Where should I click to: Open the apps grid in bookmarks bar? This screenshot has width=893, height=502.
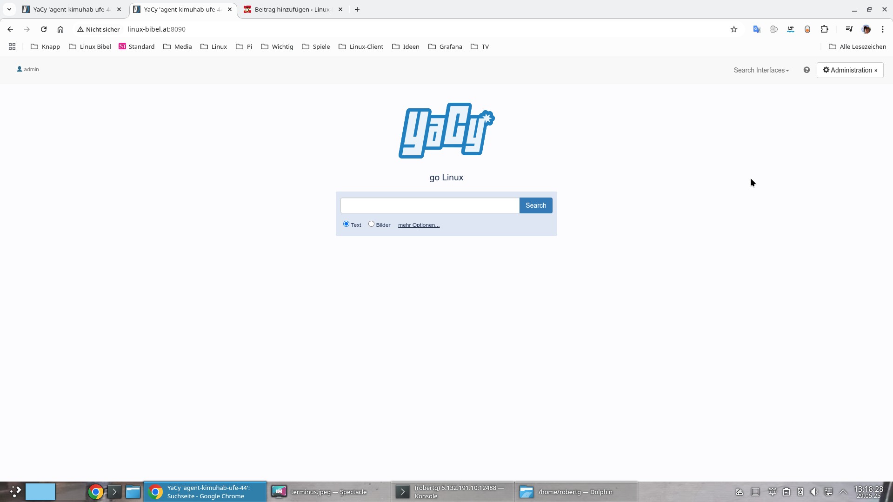tap(12, 46)
